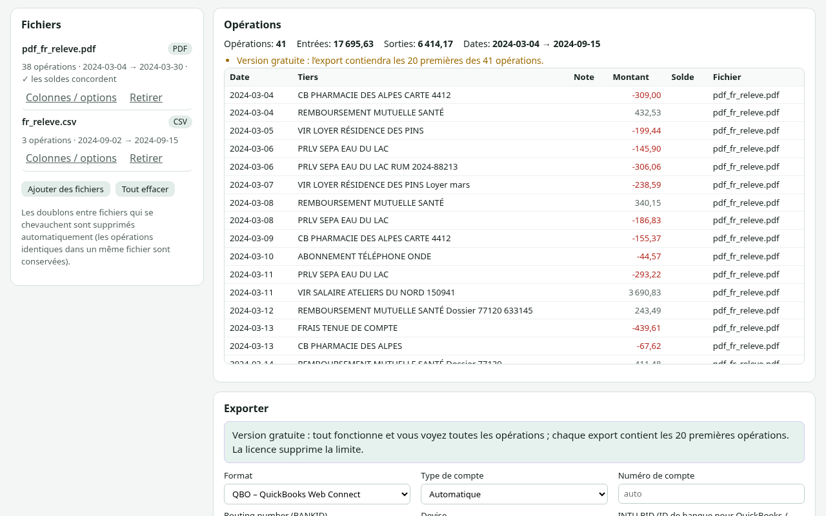Click the Date column header
The width and height of the screenshot is (826, 516).
coord(239,77)
